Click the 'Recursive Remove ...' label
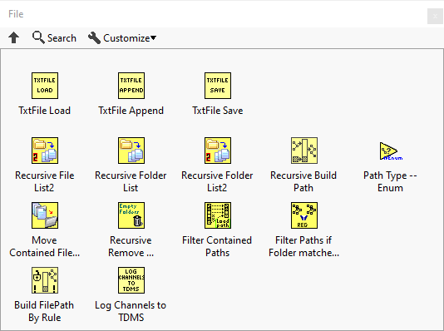Viewport: 444px width, 331px height. [131, 246]
